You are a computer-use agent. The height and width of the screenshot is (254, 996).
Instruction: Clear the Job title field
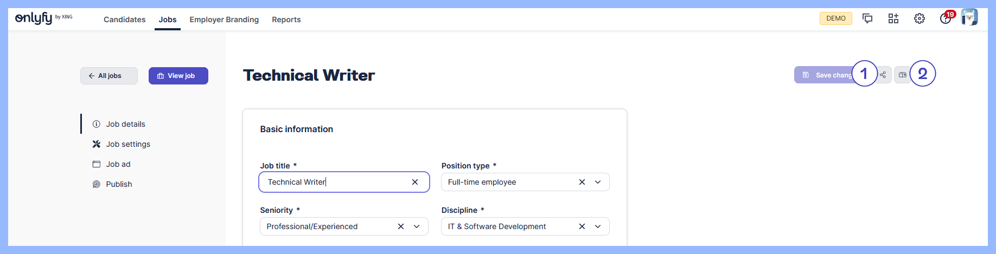pyautogui.click(x=415, y=182)
